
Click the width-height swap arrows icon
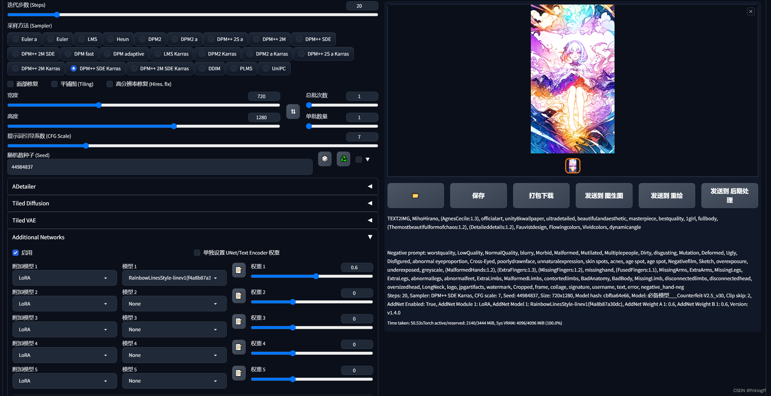293,112
